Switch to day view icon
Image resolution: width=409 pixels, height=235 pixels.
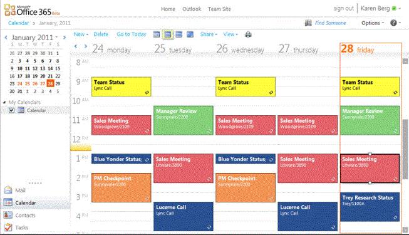pos(156,34)
